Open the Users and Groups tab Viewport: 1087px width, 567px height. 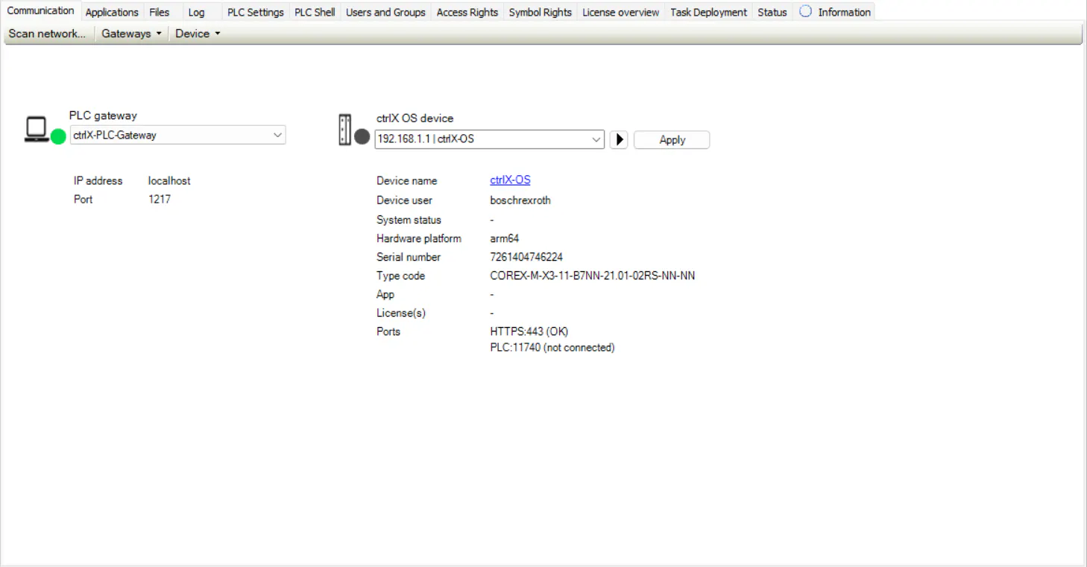[x=385, y=12]
